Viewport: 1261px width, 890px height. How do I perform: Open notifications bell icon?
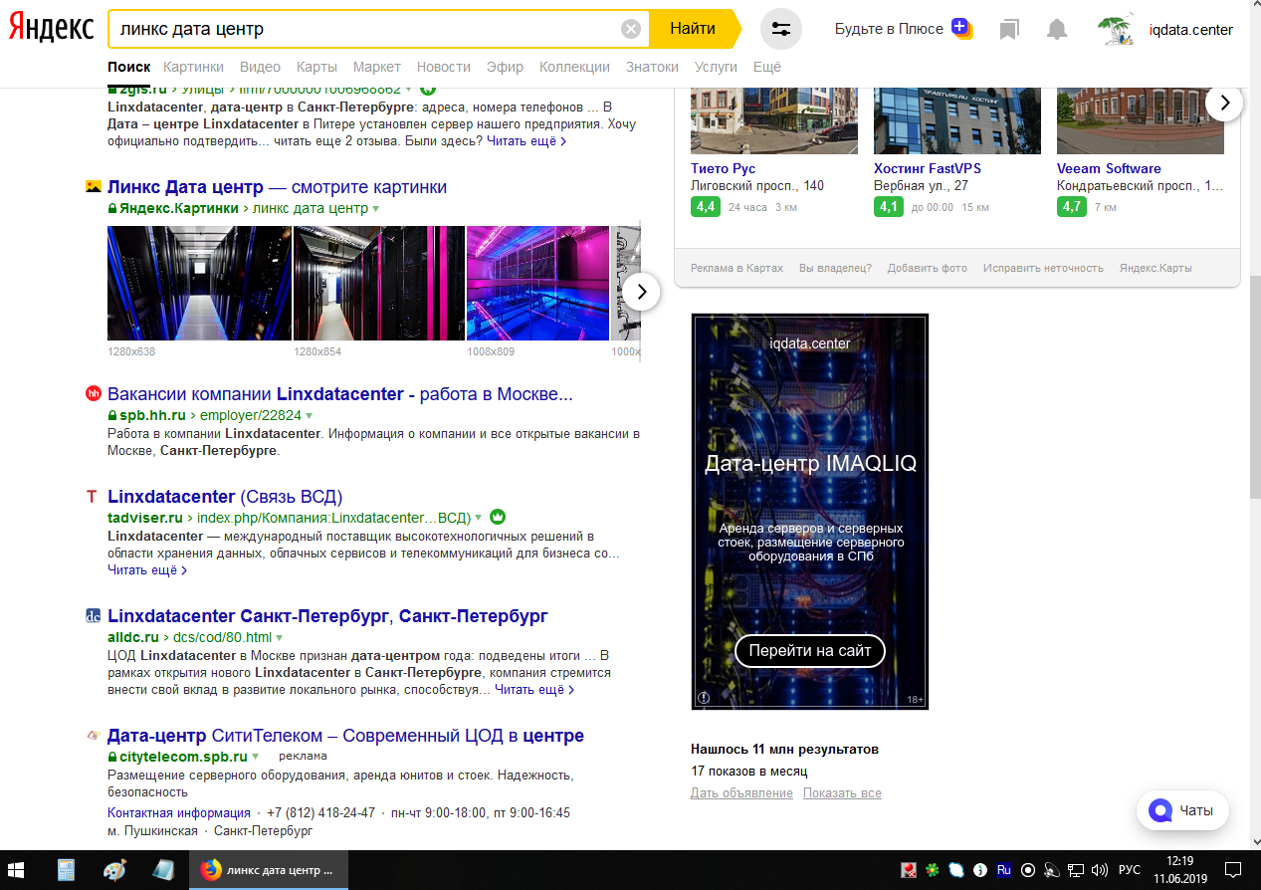(x=1057, y=30)
